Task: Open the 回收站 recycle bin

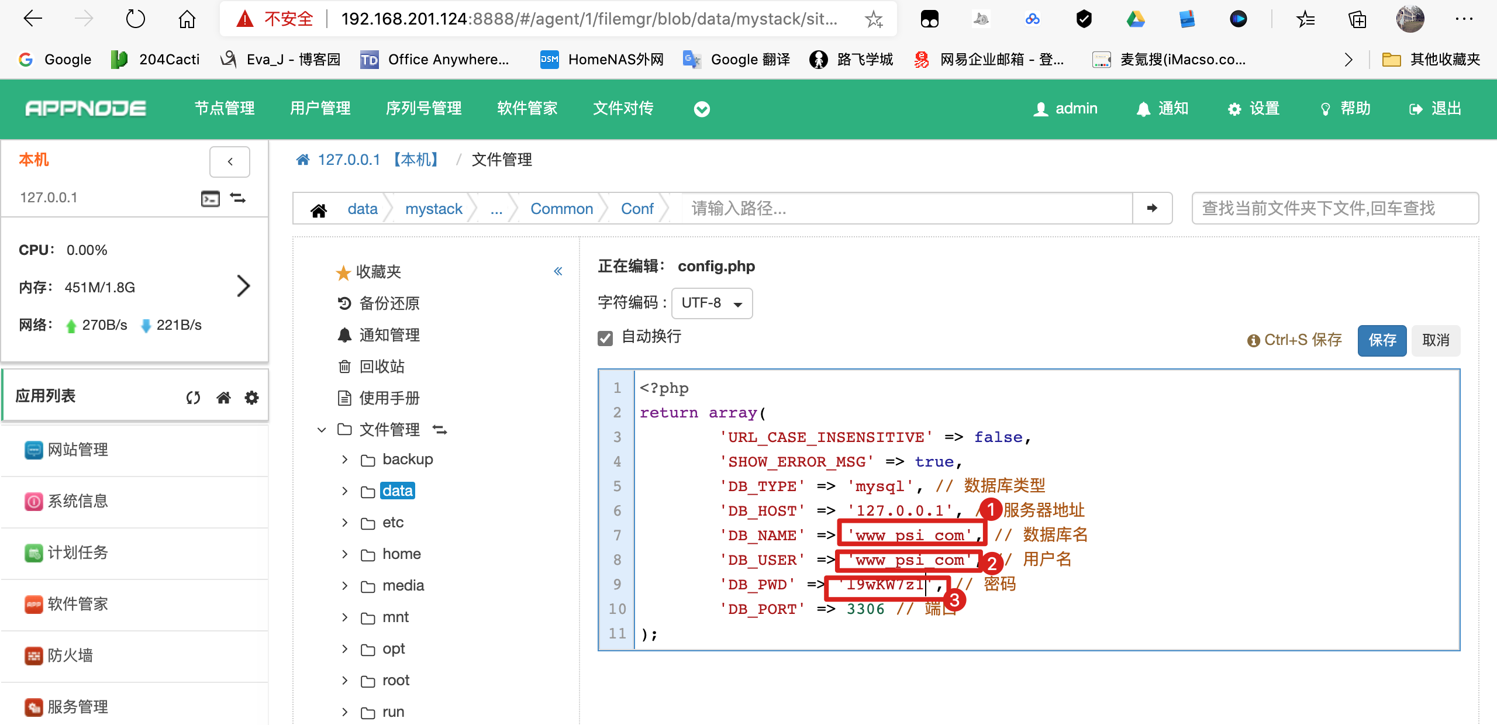Action: pos(381,367)
